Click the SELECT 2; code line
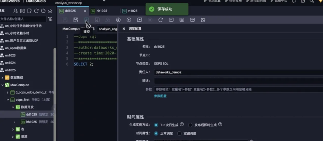323x141 pixels. click(x=84, y=64)
